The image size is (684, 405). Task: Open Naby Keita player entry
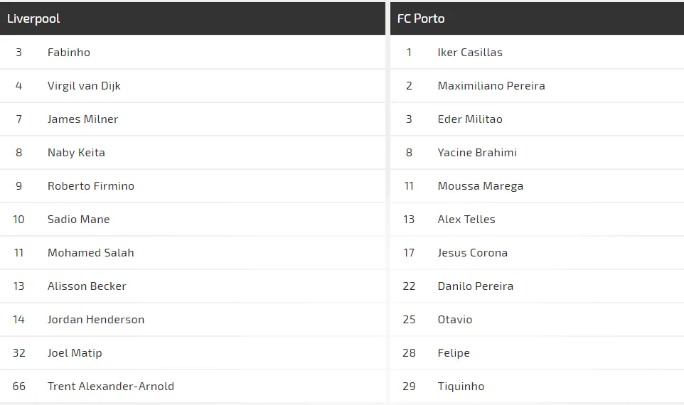pos(76,153)
